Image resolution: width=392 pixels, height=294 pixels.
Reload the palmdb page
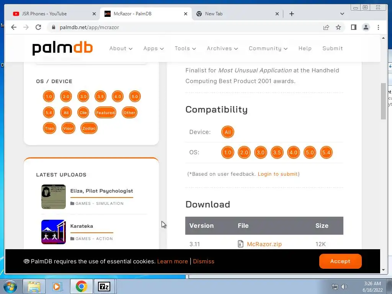click(38, 27)
